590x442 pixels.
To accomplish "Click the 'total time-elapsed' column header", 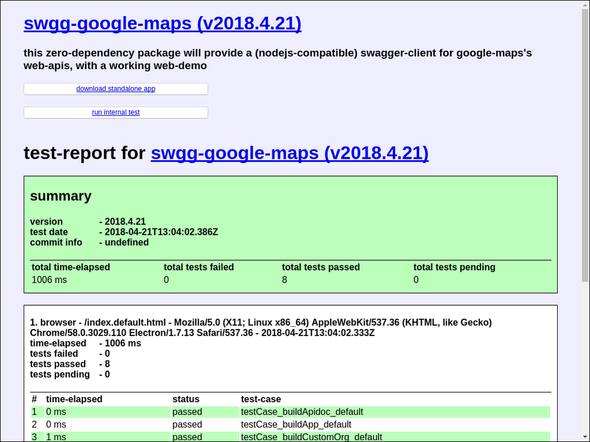I will click(71, 267).
